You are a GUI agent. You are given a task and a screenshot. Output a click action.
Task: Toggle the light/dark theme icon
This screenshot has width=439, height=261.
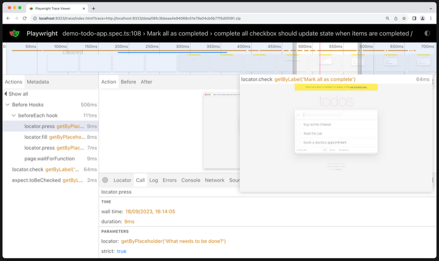tap(427, 33)
